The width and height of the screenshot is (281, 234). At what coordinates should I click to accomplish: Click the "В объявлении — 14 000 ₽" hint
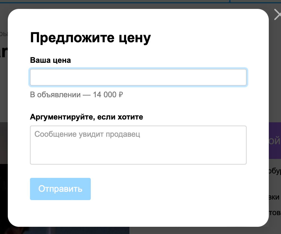point(76,95)
